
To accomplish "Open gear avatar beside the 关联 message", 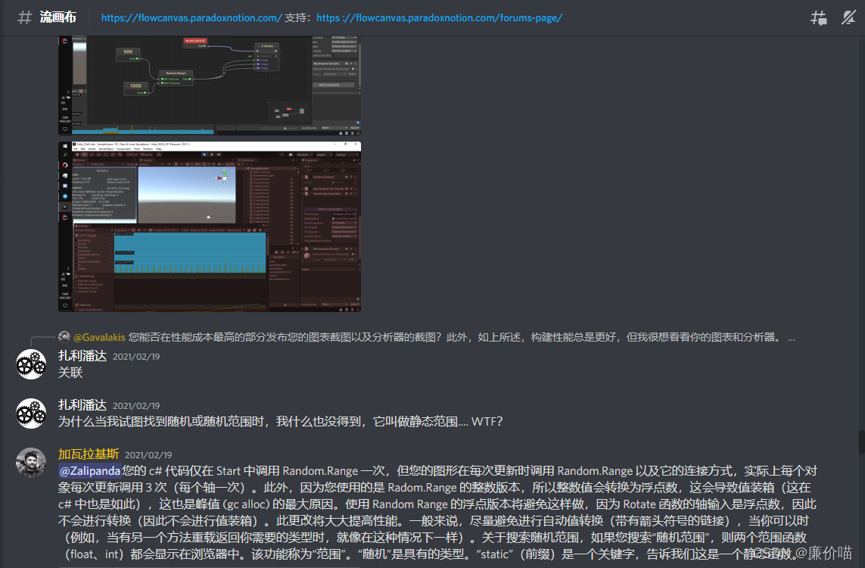I will (x=31, y=364).
